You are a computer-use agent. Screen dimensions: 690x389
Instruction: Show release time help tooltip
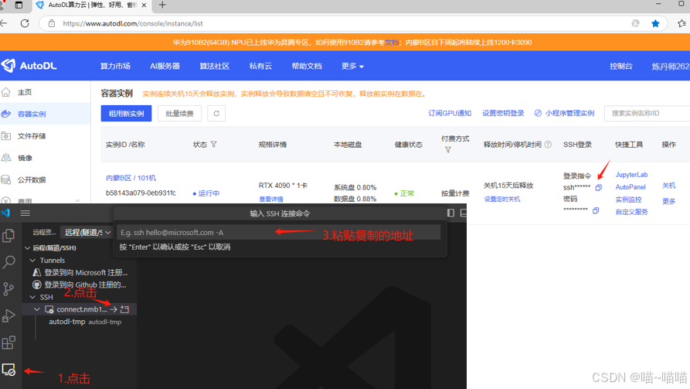click(x=548, y=145)
